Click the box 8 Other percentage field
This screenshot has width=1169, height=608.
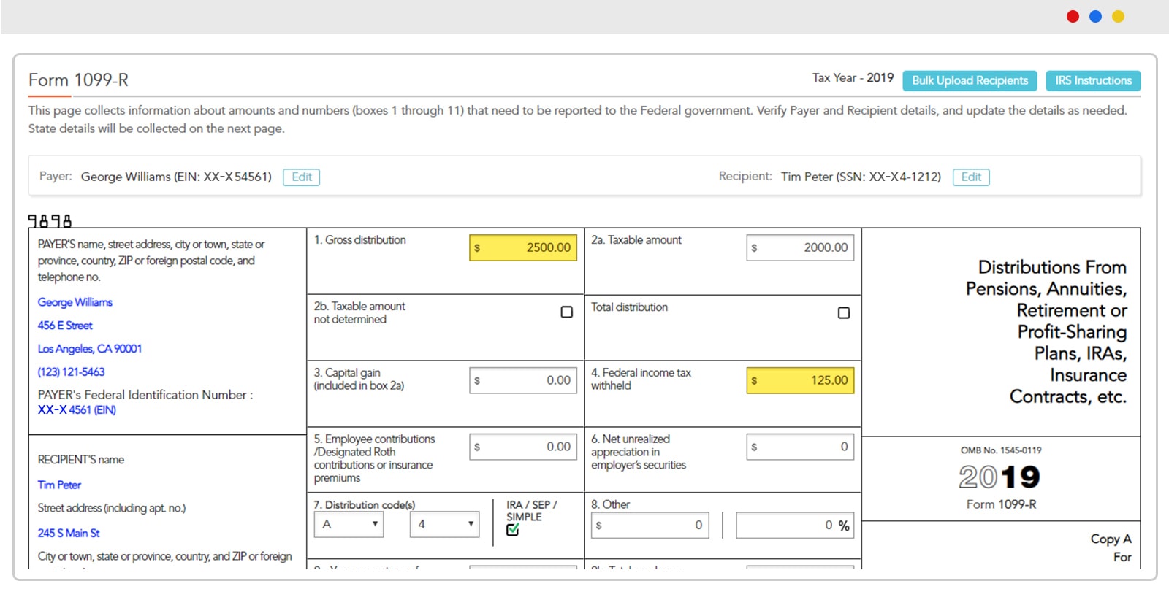pos(794,526)
